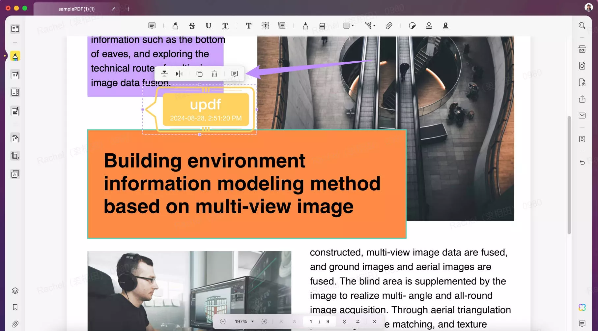The height and width of the screenshot is (331, 598).
Task: Delete the selected stamp
Action: coord(214,74)
